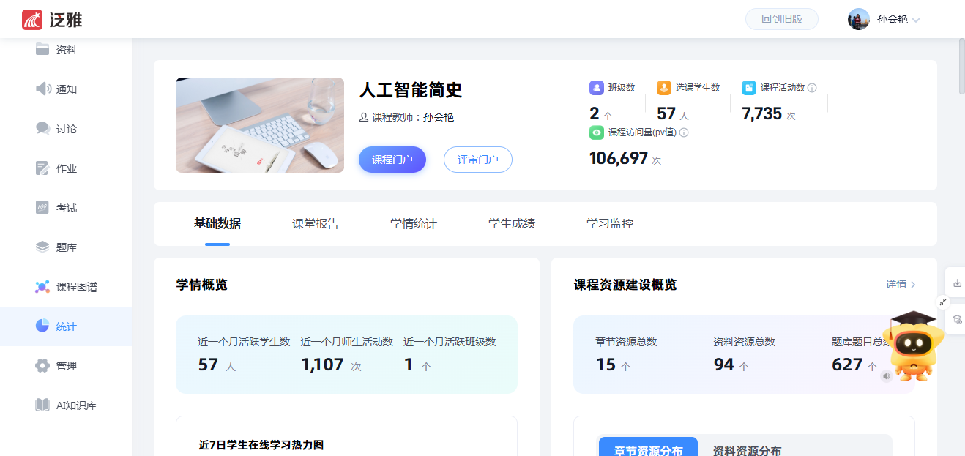Click 课程资源建设概览 heading
The height and width of the screenshot is (456, 965).
pyautogui.click(x=625, y=285)
